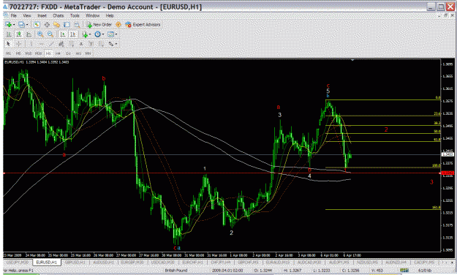
Task: Open the New Chart tool
Action: pos(9,24)
